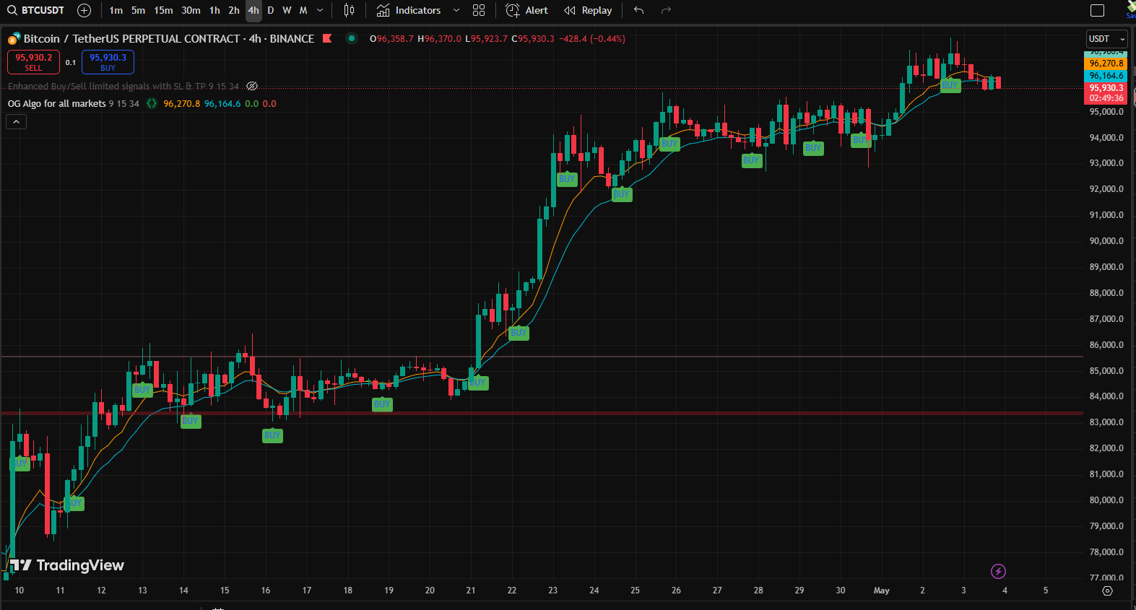Choose the 2h timeframe
The height and width of the screenshot is (610, 1136).
point(234,10)
